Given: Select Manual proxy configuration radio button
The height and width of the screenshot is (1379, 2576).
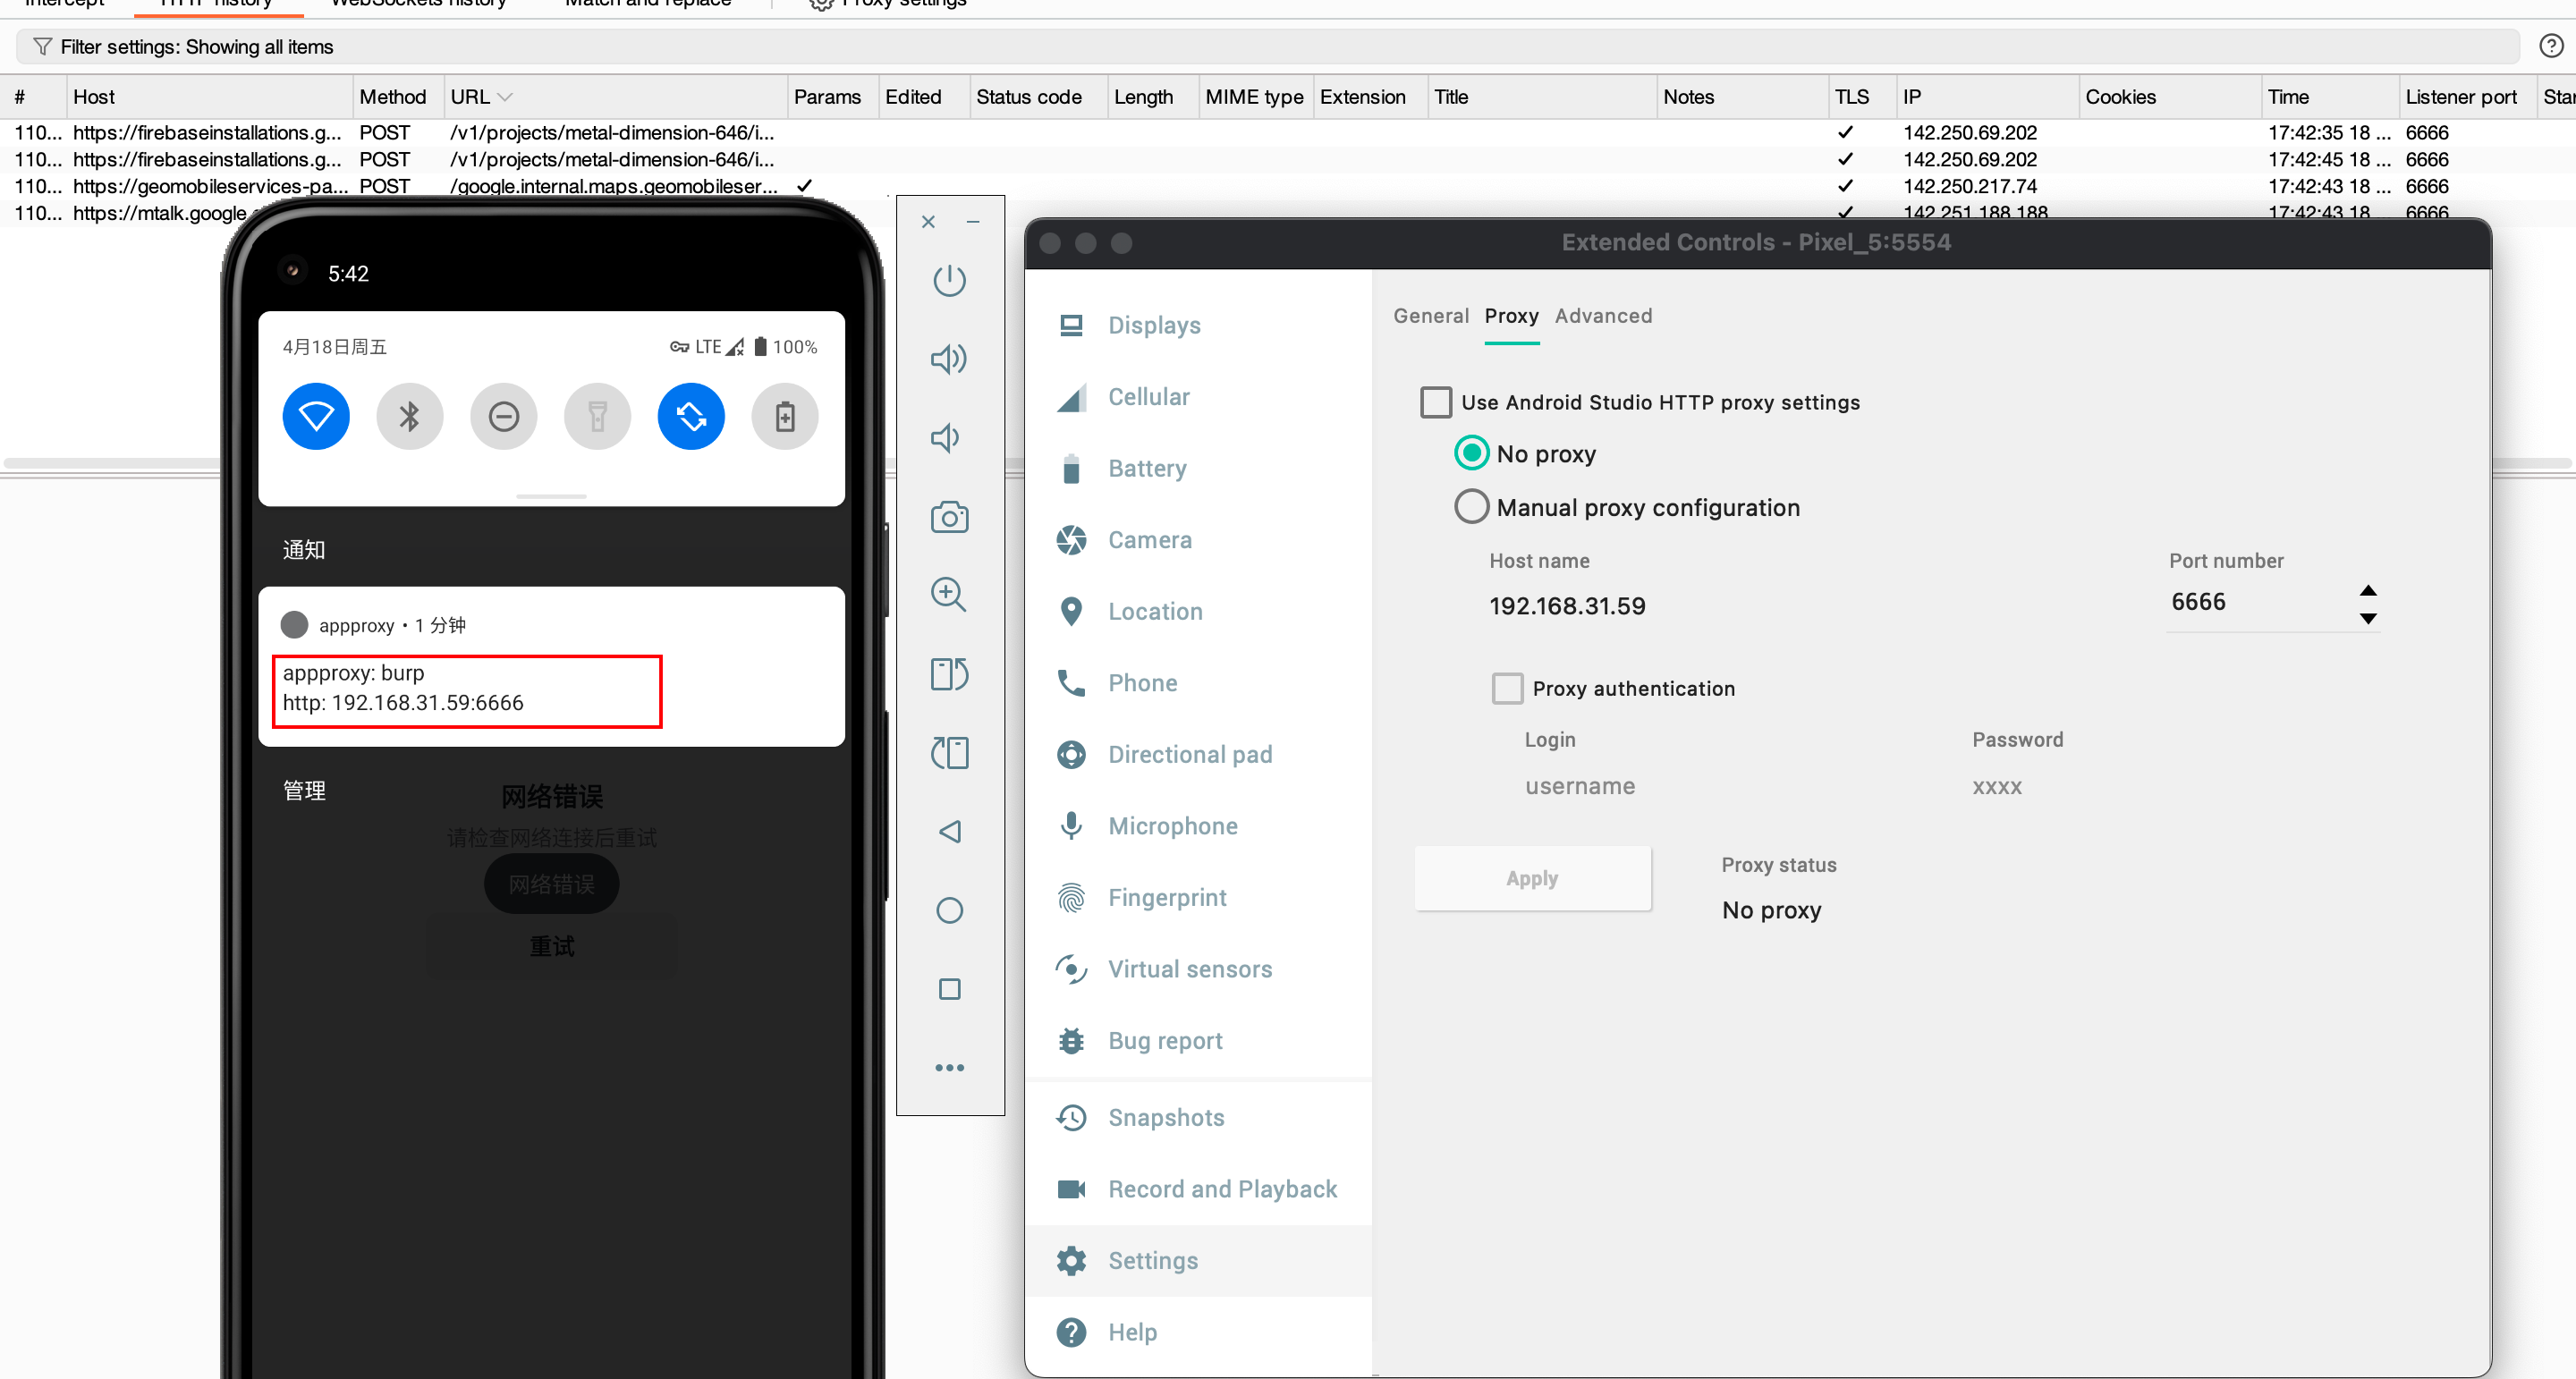Looking at the screenshot, I should point(1471,507).
